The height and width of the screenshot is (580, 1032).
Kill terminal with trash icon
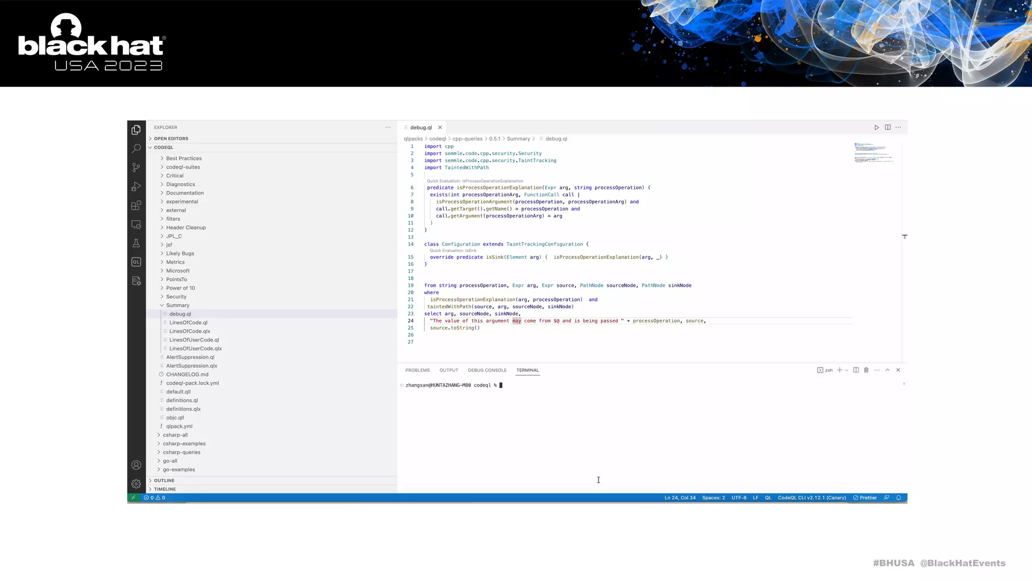[866, 370]
